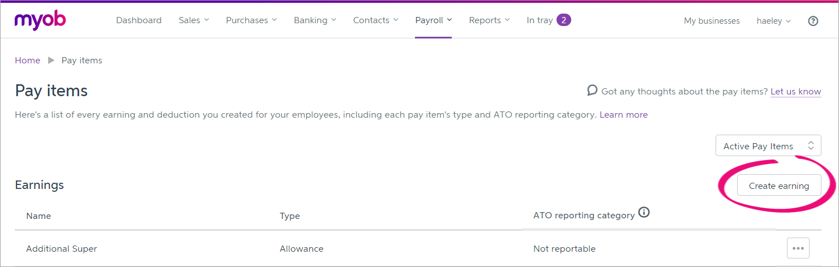Expand the Purchases menu

251,20
